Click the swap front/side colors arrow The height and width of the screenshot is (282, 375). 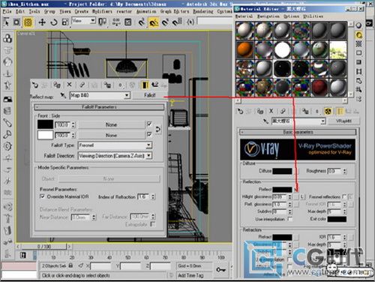coord(158,130)
